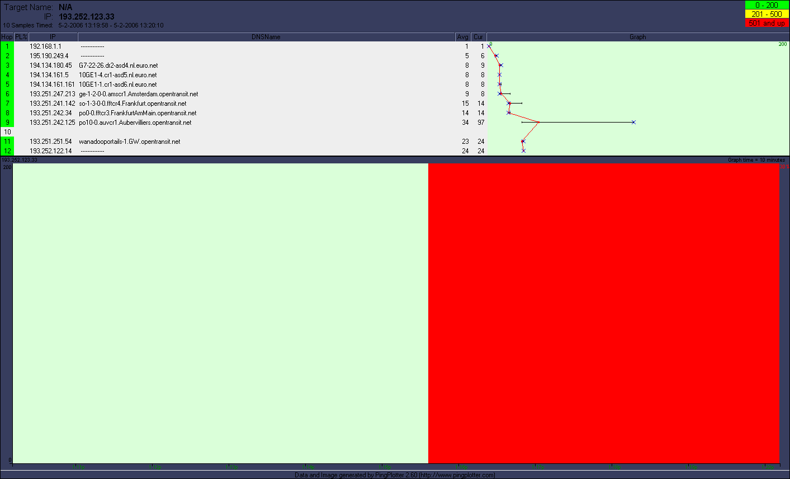Select hop 1 green cell
This screenshot has height=479, width=790.
[x=7, y=46]
